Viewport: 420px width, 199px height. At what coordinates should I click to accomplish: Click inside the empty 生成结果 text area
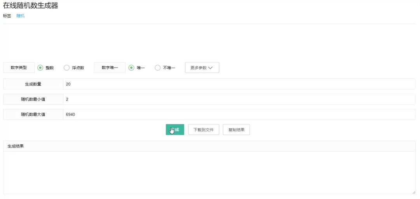tap(209, 172)
